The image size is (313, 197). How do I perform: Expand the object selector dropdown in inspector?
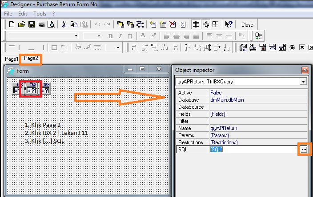point(303,82)
